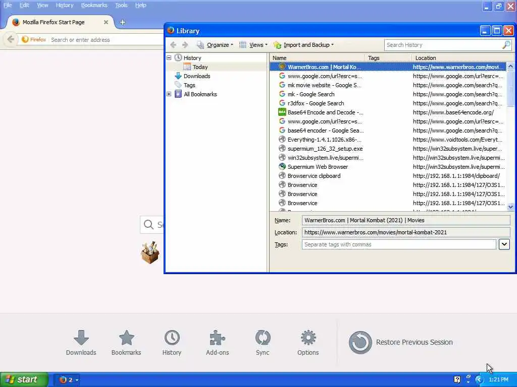Select 'mk - Google Search' history entry
The image size is (517, 387).
pos(388,94)
